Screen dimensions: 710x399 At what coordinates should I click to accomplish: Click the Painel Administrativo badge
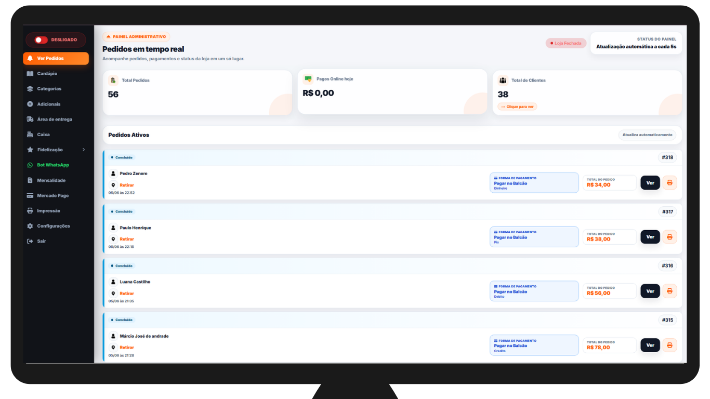(136, 37)
